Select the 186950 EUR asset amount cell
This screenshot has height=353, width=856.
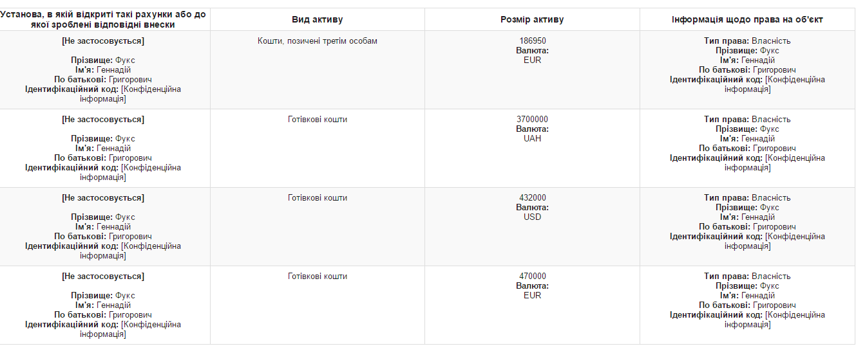pyautogui.click(x=532, y=50)
